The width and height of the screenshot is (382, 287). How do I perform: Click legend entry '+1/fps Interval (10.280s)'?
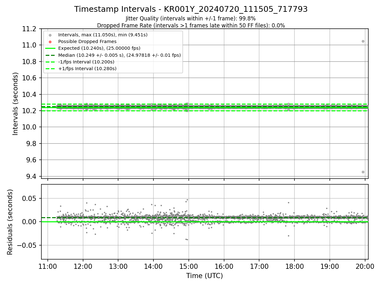(x=87, y=69)
